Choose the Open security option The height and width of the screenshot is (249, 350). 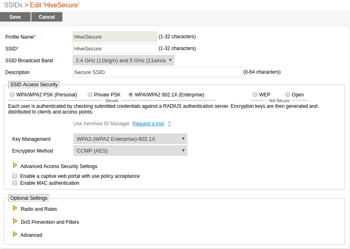click(288, 94)
